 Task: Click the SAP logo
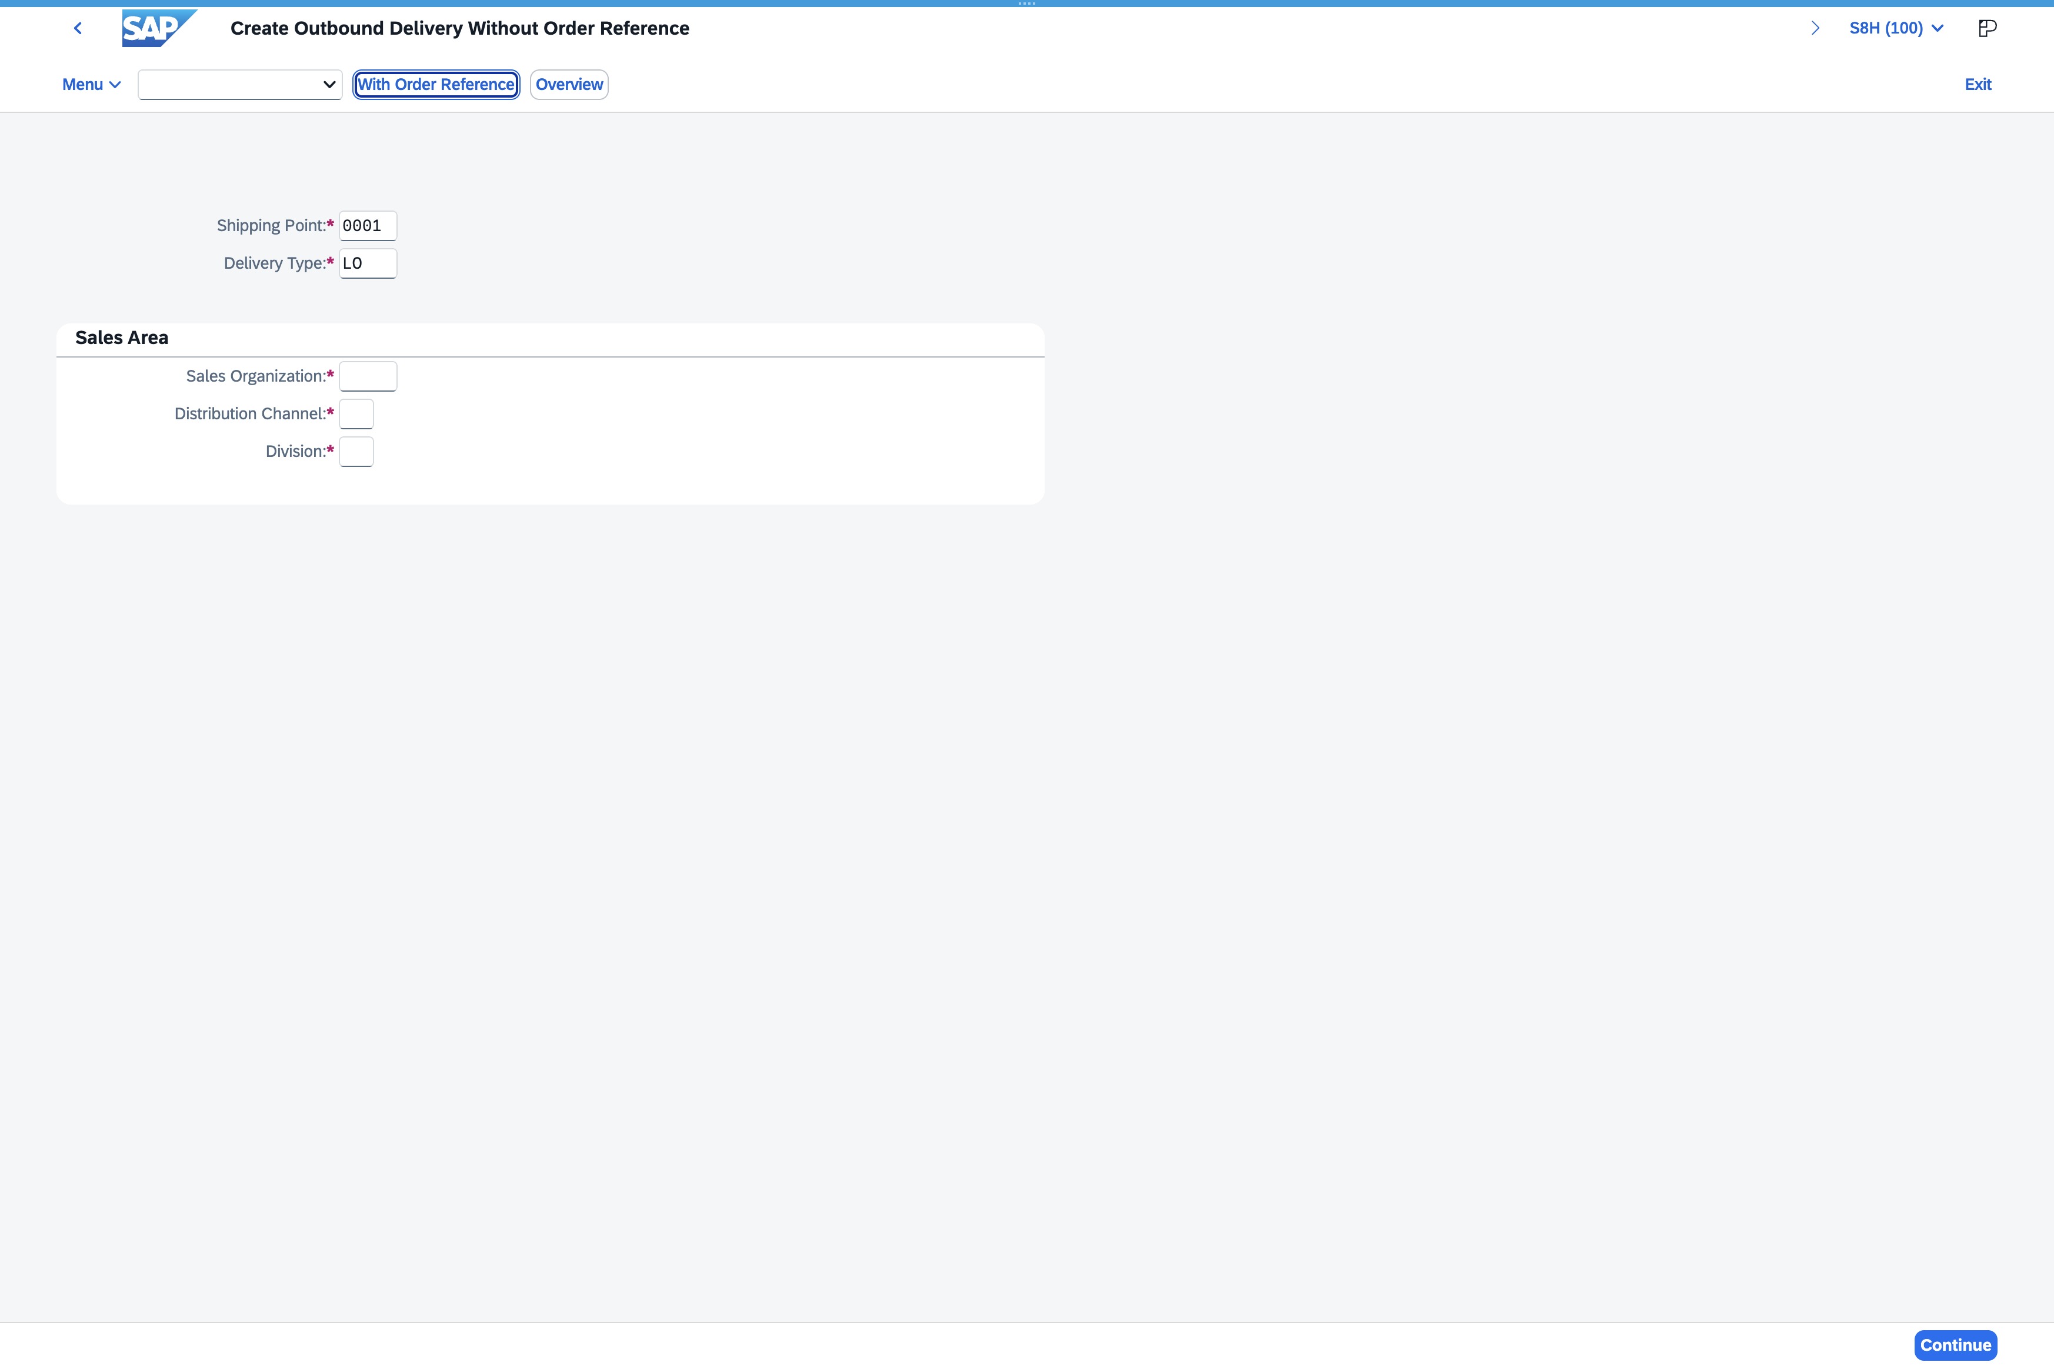[x=159, y=28]
